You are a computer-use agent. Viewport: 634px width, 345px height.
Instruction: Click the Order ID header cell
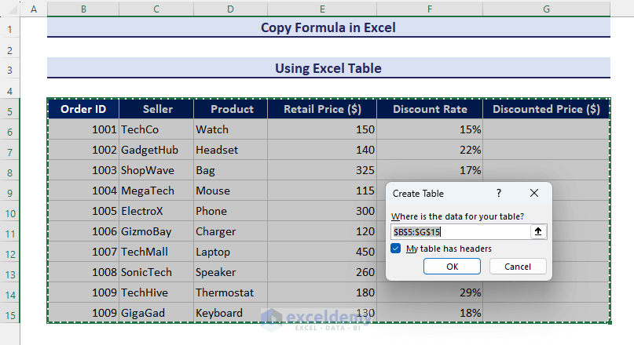coord(83,109)
